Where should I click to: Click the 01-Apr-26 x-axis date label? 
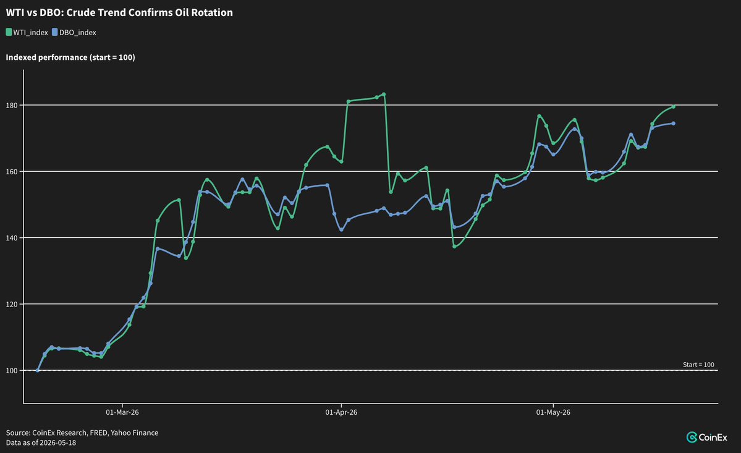coord(341,412)
